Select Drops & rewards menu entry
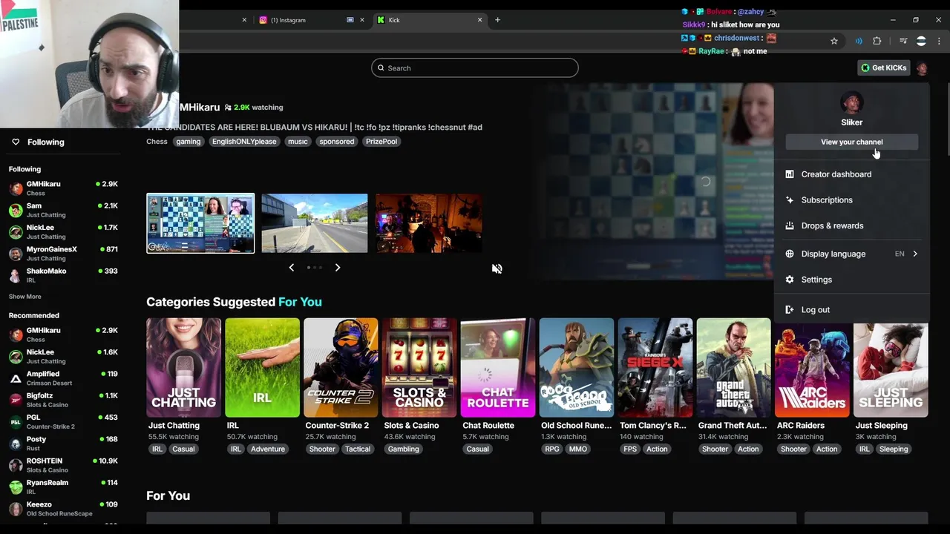 coord(851,226)
